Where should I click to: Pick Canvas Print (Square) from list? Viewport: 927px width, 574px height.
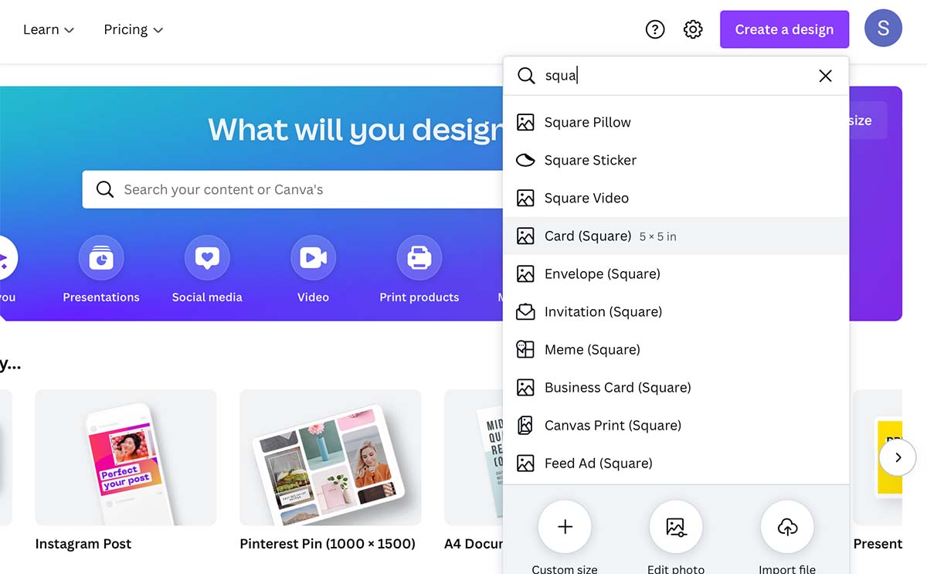pos(676,425)
